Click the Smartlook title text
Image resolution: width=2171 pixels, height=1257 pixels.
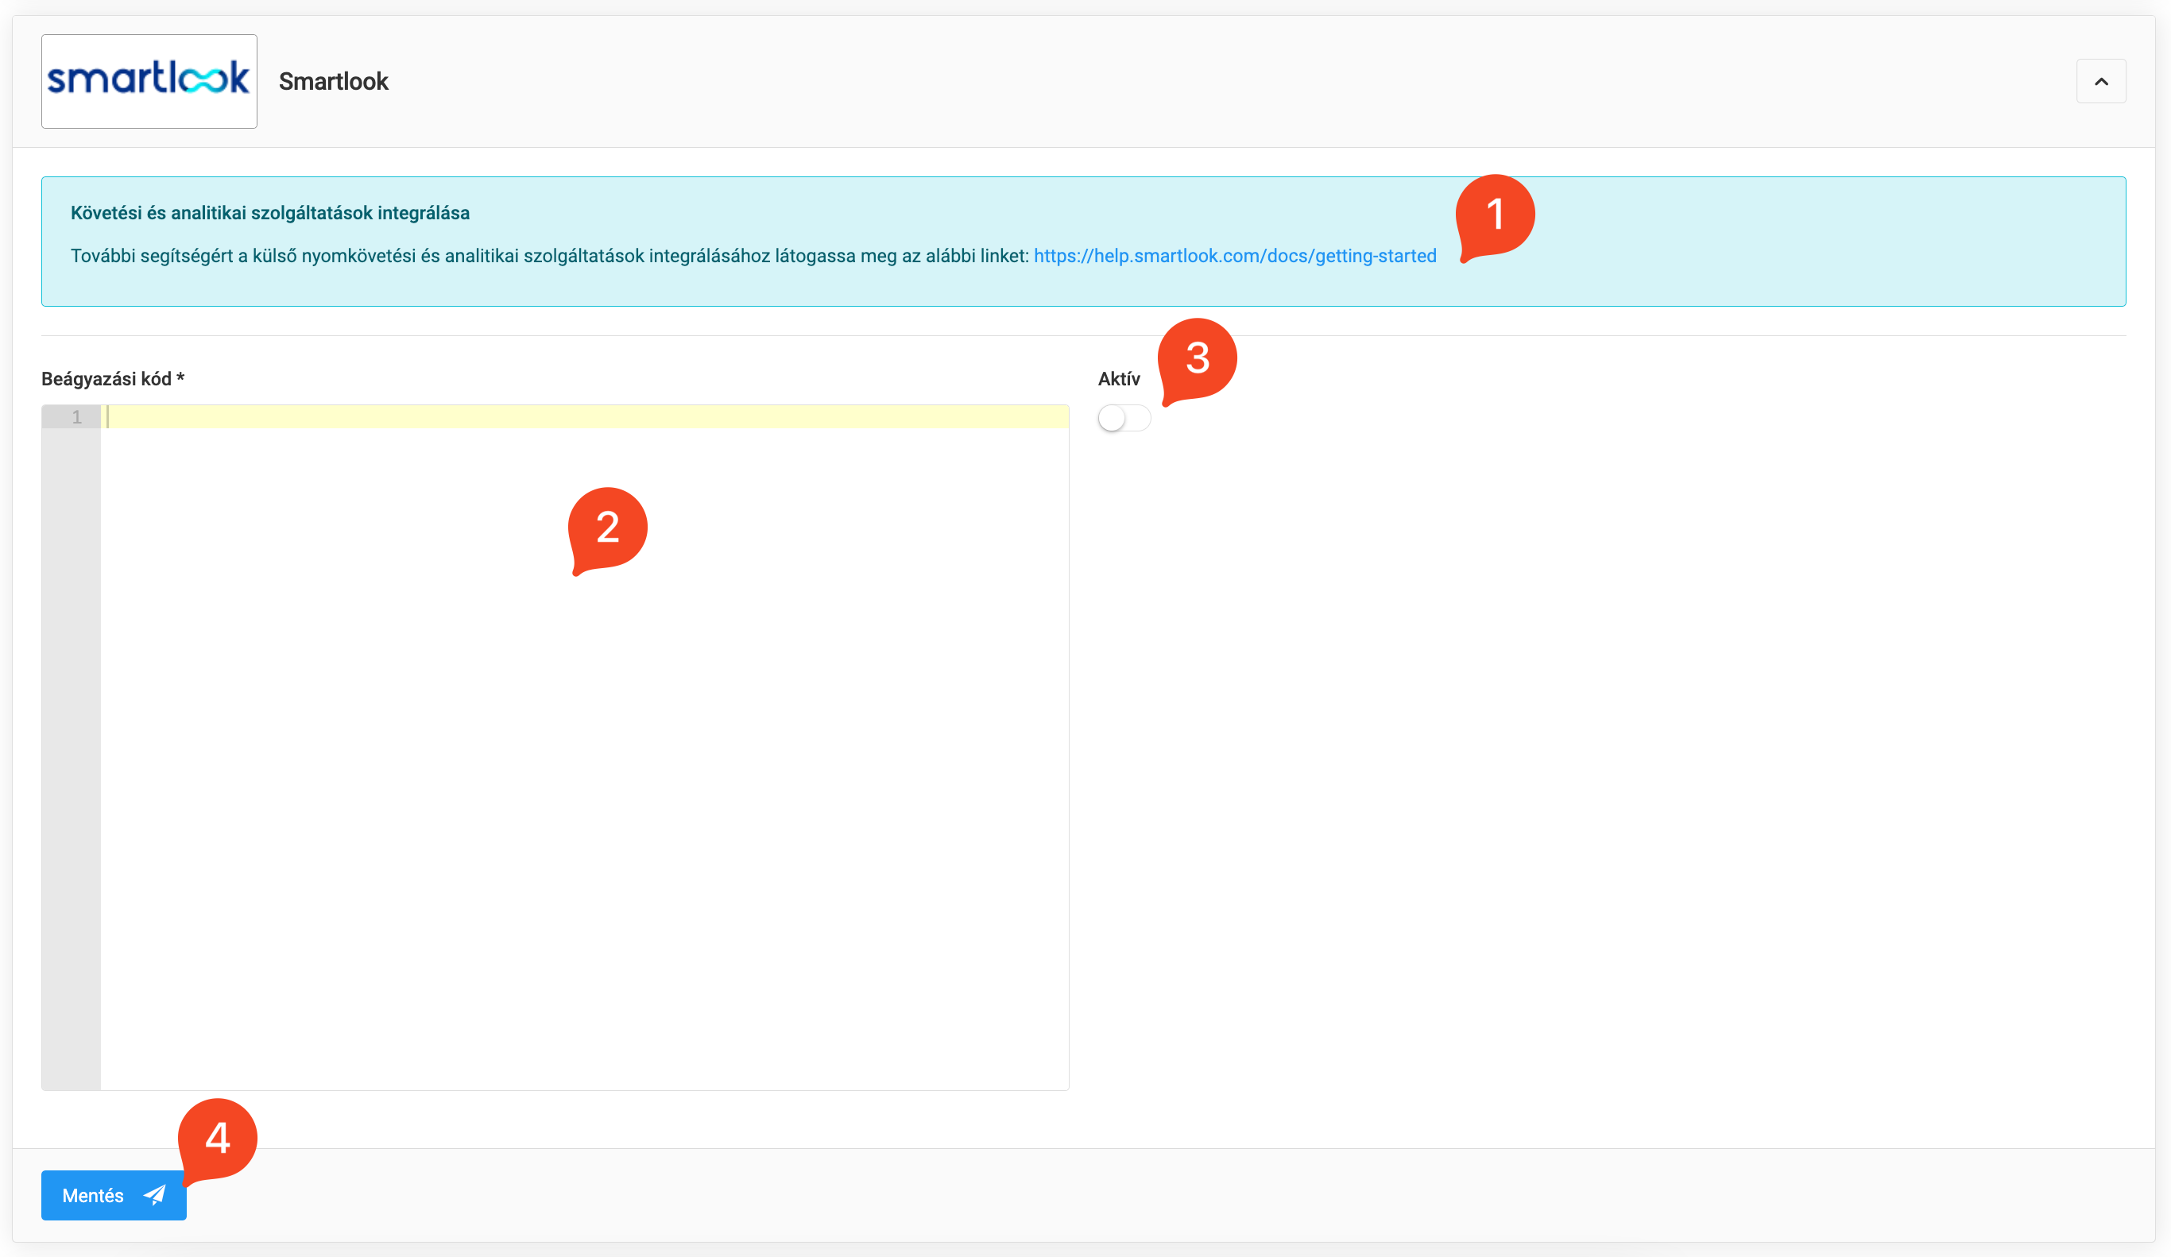(334, 81)
